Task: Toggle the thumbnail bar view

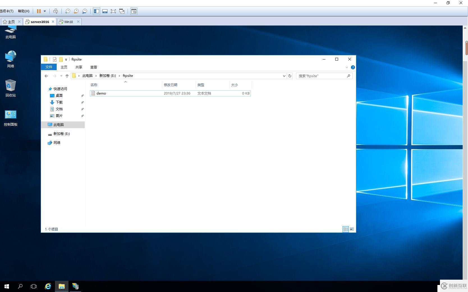Action: (105, 11)
